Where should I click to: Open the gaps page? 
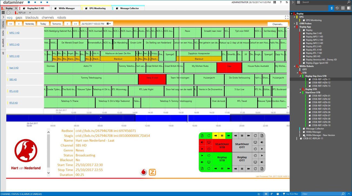(x=19, y=17)
